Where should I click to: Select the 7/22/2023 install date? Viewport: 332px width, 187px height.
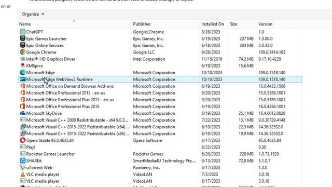click(211, 120)
